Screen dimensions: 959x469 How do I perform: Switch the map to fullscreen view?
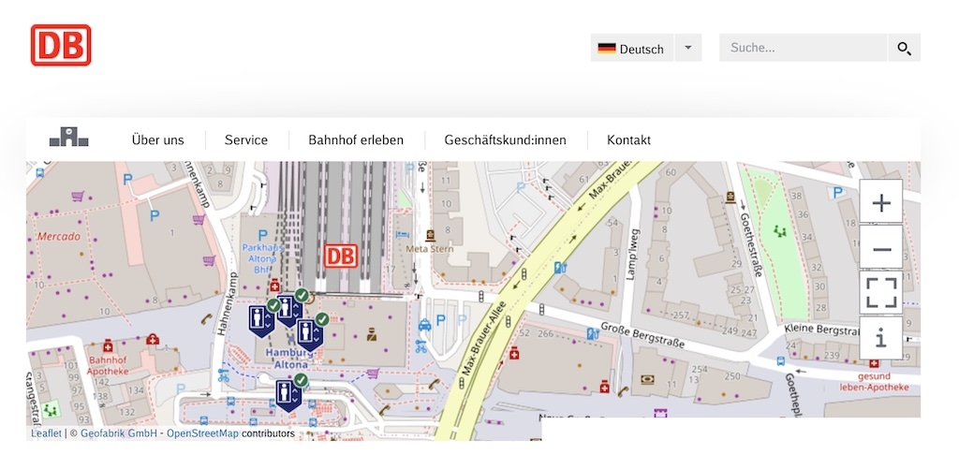coord(880,293)
